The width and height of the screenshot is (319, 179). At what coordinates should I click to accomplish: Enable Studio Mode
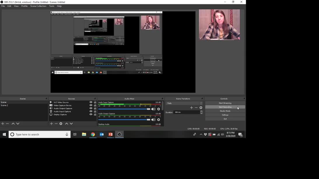pyautogui.click(x=225, y=111)
